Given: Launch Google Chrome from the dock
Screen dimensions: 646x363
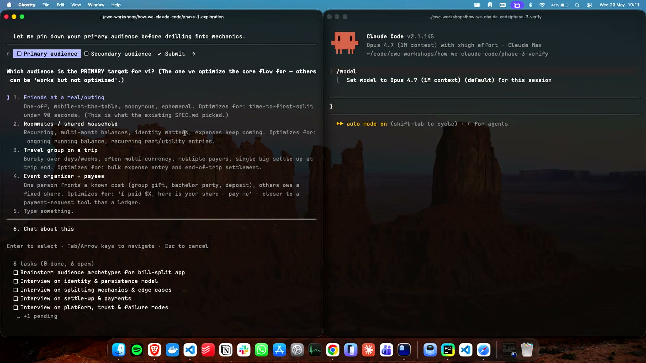Looking at the screenshot, I should 333,350.
